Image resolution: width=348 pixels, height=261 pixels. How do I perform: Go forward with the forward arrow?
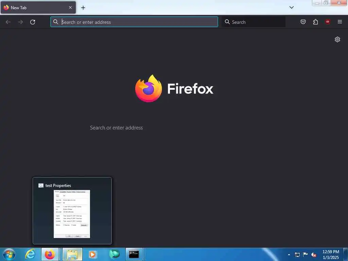(20, 22)
